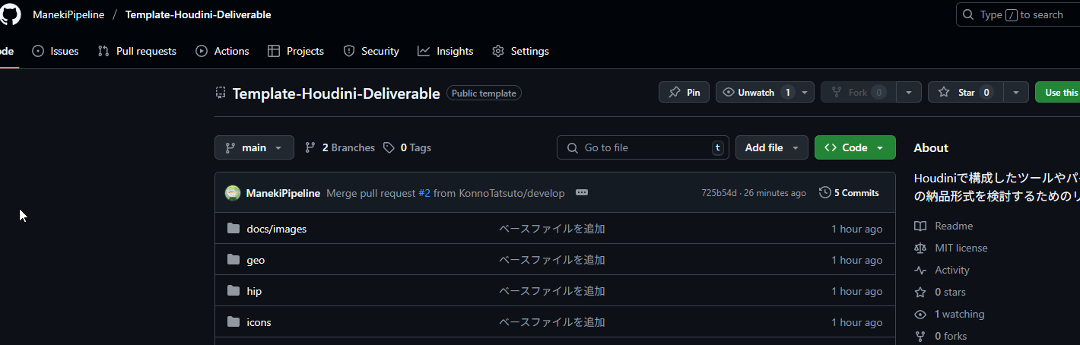Viewport: 1080px width, 345px height.
Task: Open commit message in hip row
Action: click(552, 291)
